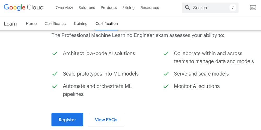The image size is (261, 130).
Task: Click text 'Collaborate within and across teams'
Action: 214,57
